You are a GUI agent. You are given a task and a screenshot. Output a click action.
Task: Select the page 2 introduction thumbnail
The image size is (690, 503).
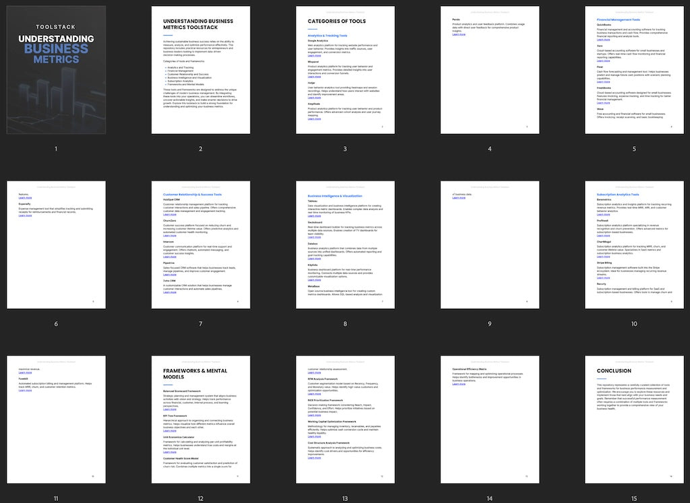click(200, 70)
